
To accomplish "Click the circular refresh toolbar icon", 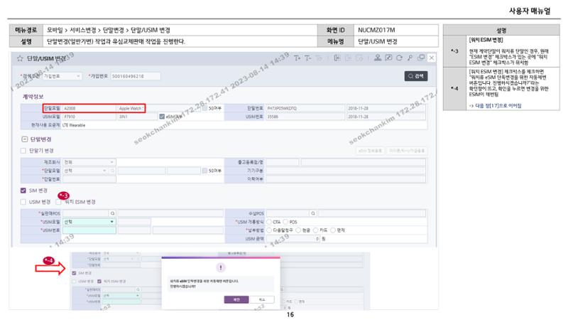I will click(x=399, y=58).
